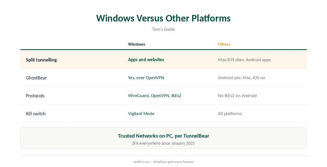
Task: Select '2FA everywhere since January 2025' text
Action: 163,143
